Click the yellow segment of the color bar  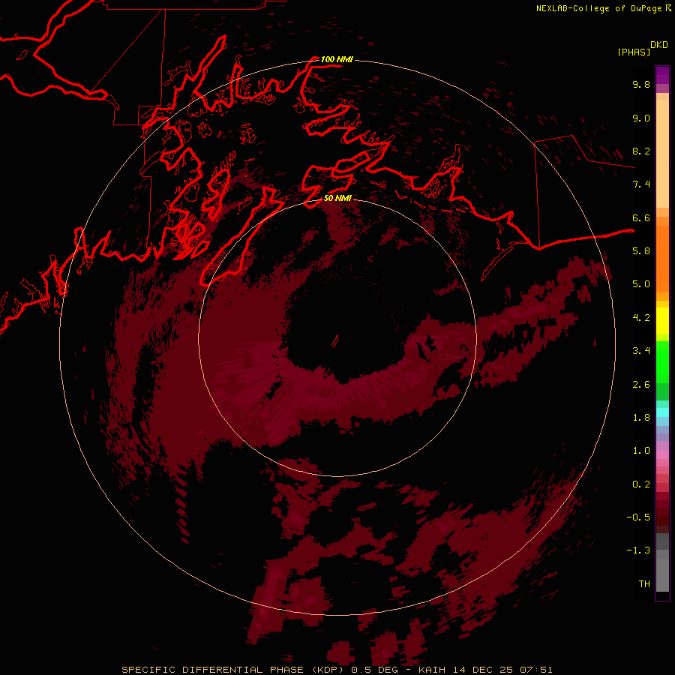[662, 321]
